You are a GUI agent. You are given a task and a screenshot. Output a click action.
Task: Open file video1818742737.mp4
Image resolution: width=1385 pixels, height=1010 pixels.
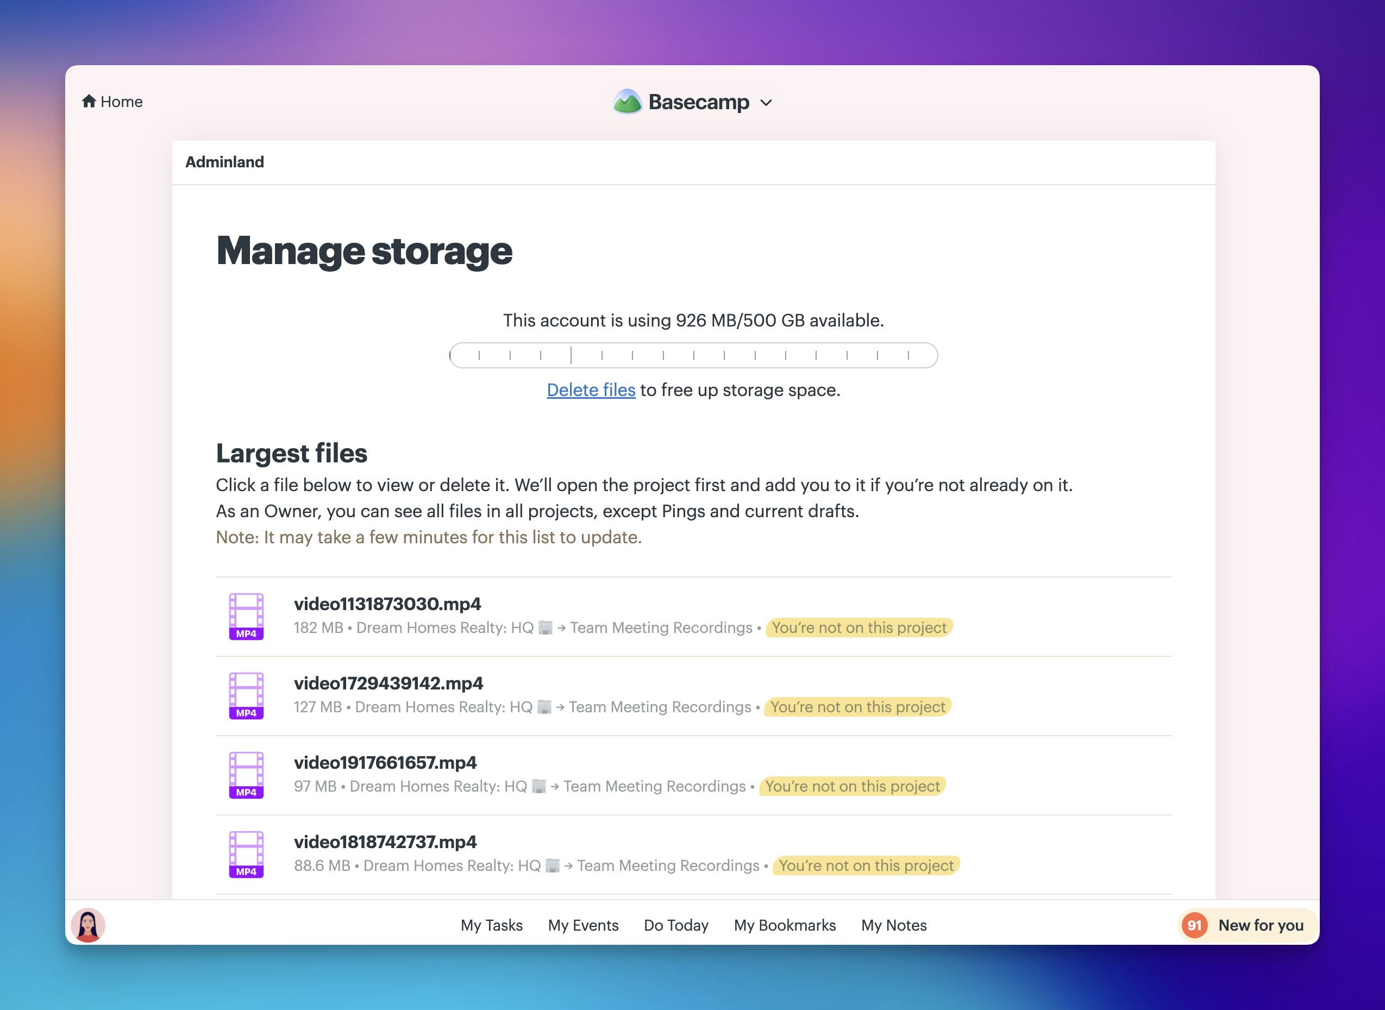(385, 843)
